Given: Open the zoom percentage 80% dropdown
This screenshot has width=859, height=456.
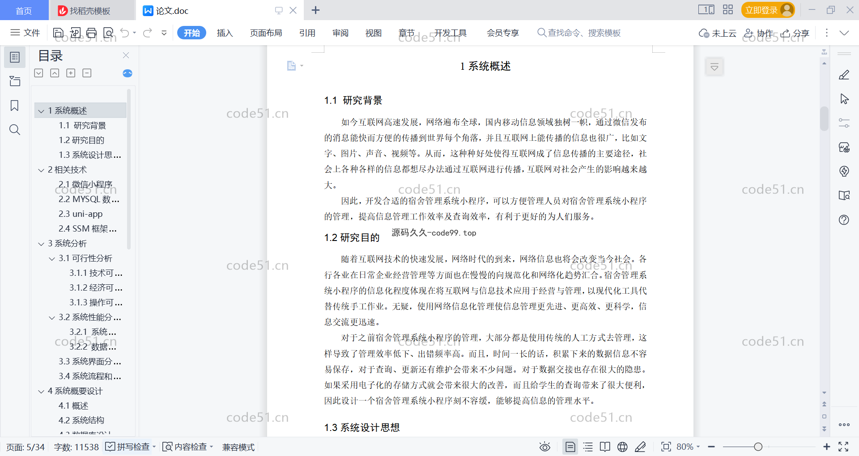Looking at the screenshot, I should coord(688,447).
